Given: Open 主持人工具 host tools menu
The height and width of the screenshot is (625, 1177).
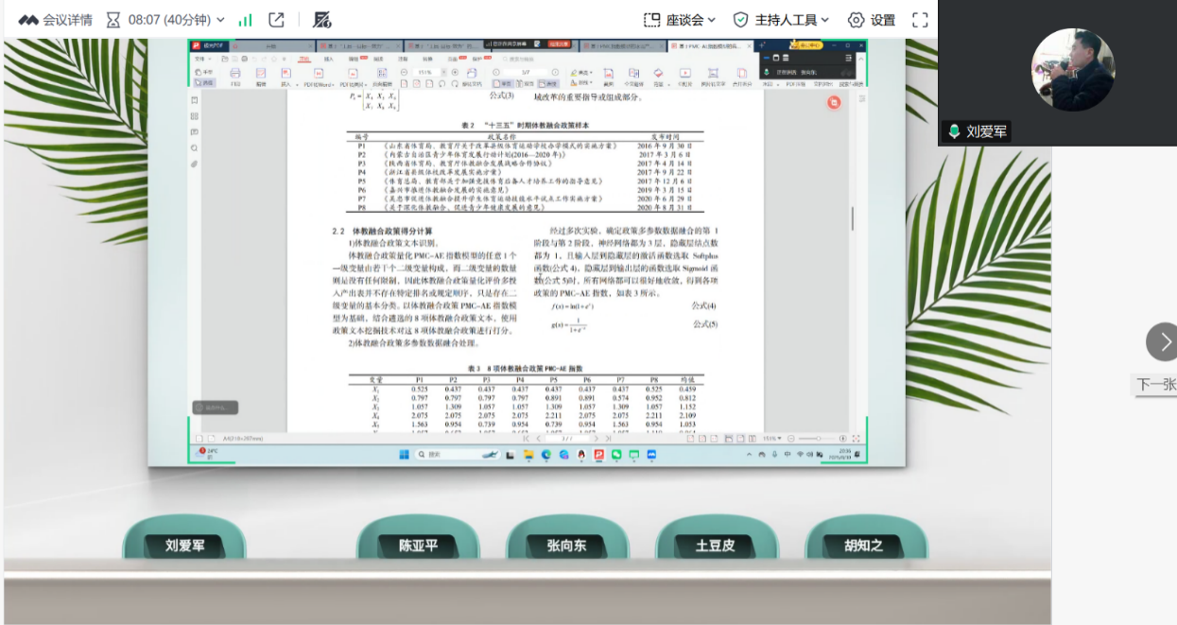Looking at the screenshot, I should pos(782,20).
